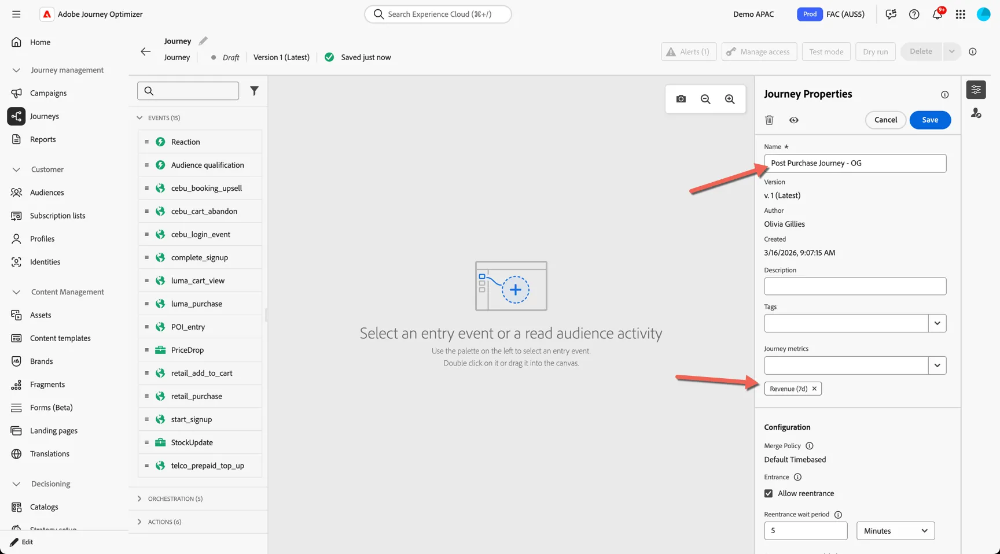Open the Minutes unit dropdown
This screenshot has height=554, width=1000.
[895, 531]
